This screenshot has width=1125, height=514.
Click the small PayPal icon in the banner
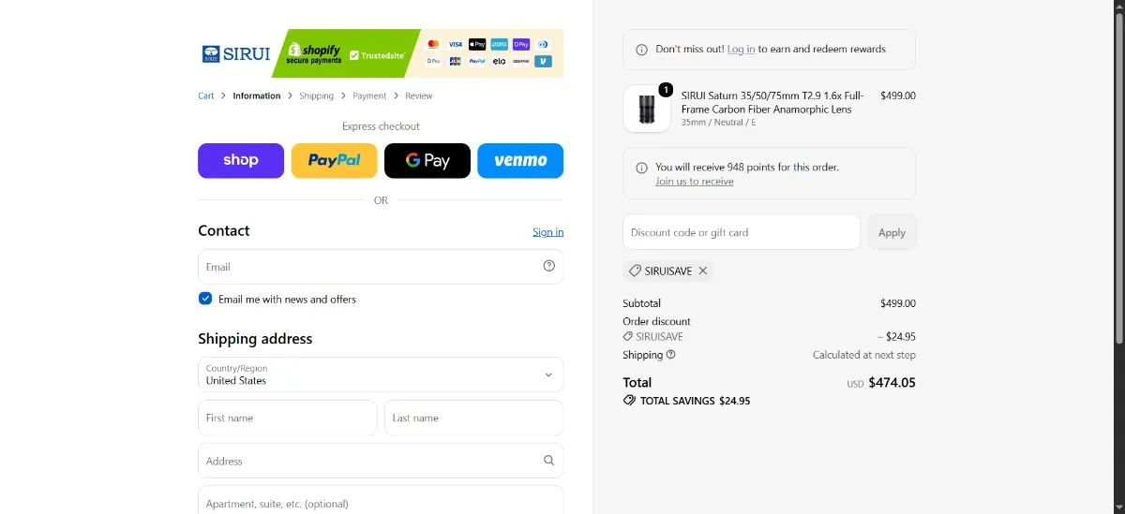click(477, 61)
